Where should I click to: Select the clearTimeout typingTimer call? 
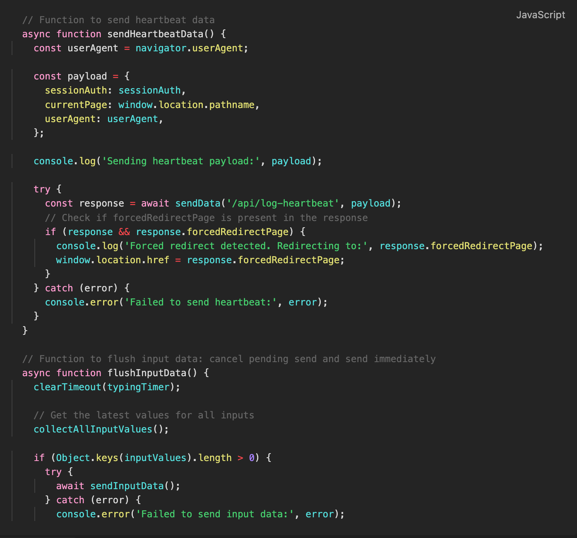click(x=107, y=387)
